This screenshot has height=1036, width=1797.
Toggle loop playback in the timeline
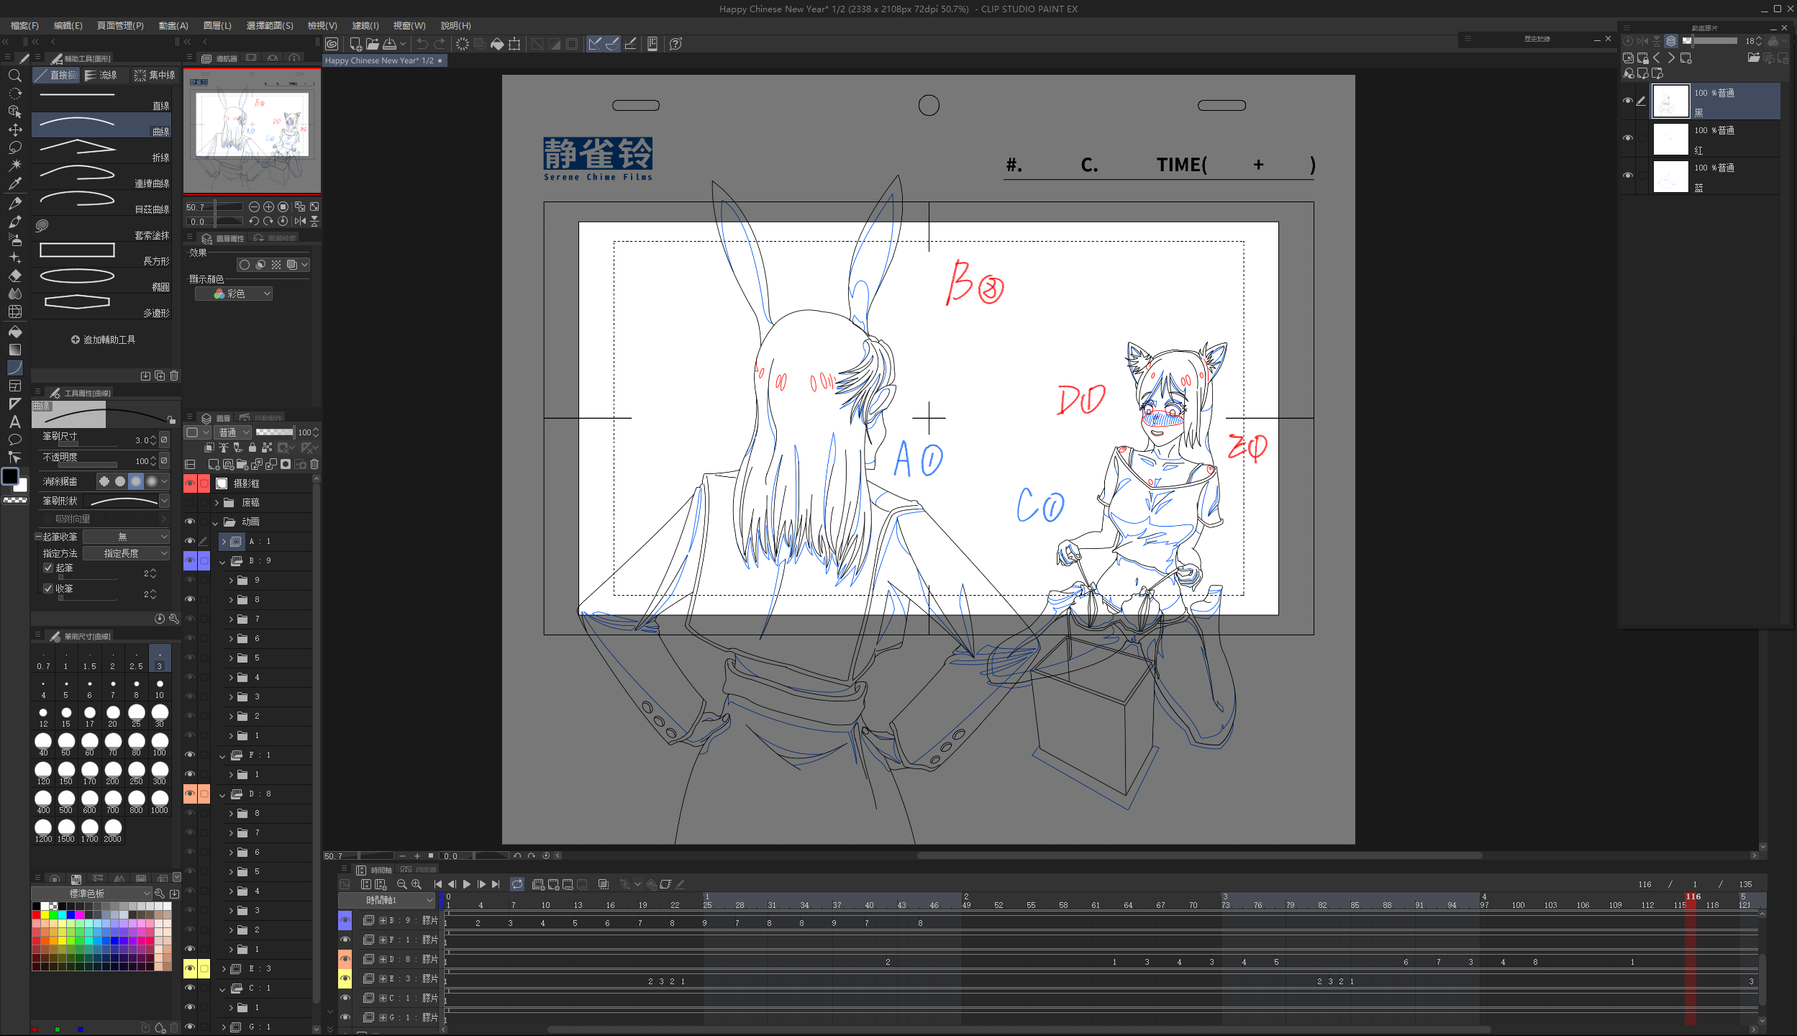click(517, 884)
